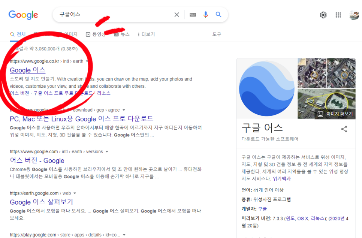Expand arrow next to earth › versions URL
Screen dimensions: 362x238
(x=107, y=152)
